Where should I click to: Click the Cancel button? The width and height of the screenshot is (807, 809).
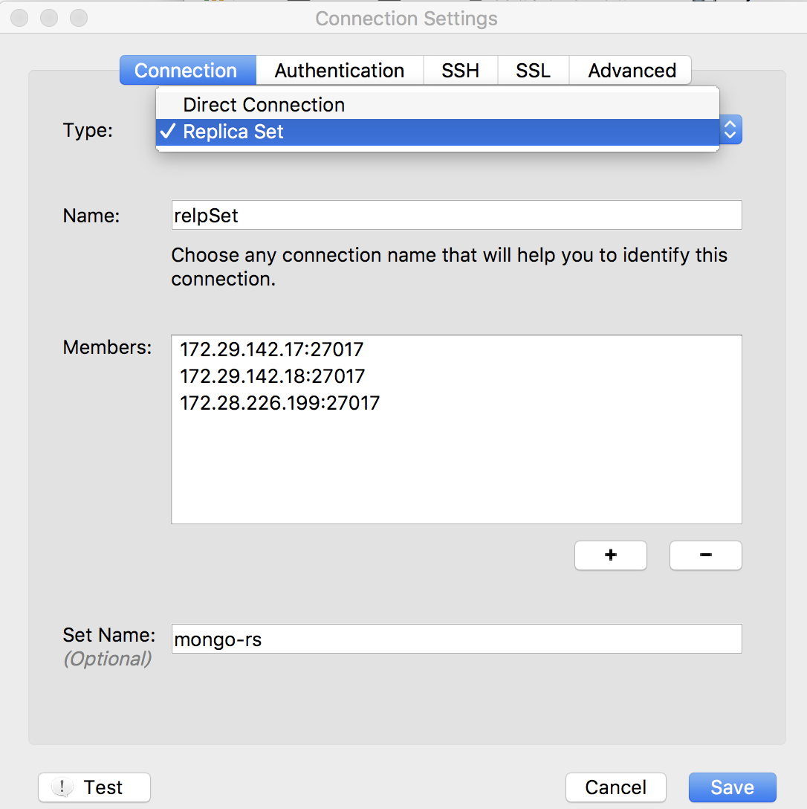615,787
